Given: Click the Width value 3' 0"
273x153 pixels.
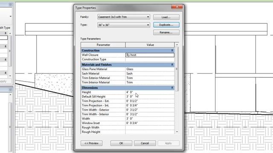Looking at the screenshot, I should pos(150,119).
